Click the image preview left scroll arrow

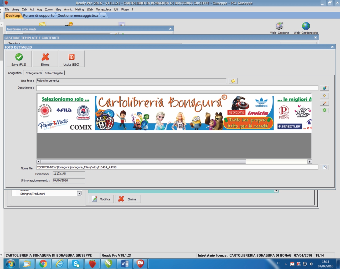[x=39, y=162]
